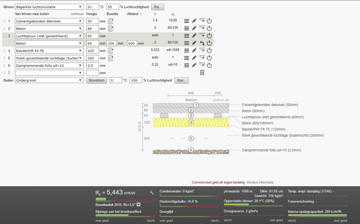This screenshot has height=224, width=360.
Task: Add layer below Beton layer 2
Action: click(202, 28)
